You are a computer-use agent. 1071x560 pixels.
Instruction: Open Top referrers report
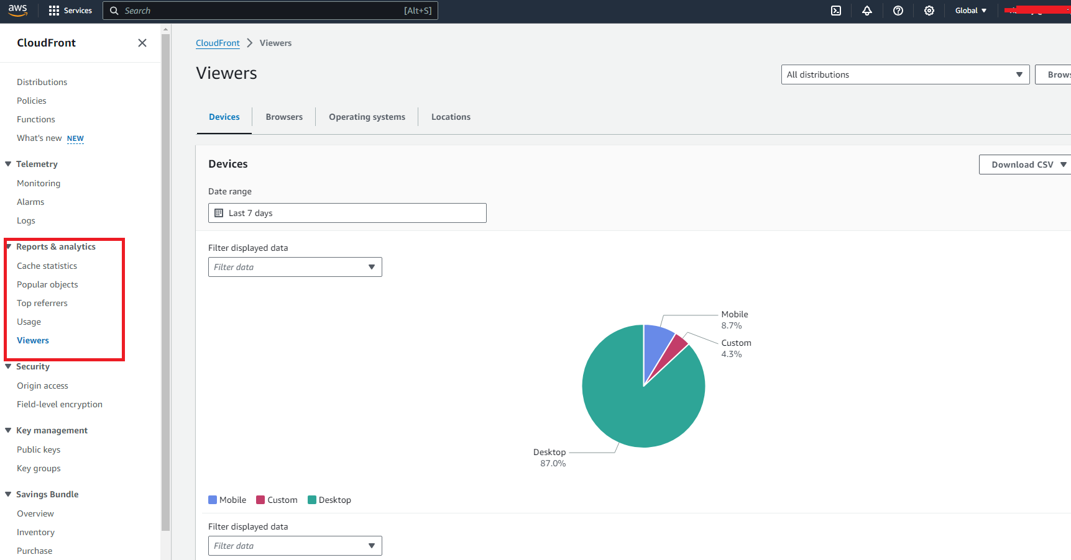(x=42, y=303)
